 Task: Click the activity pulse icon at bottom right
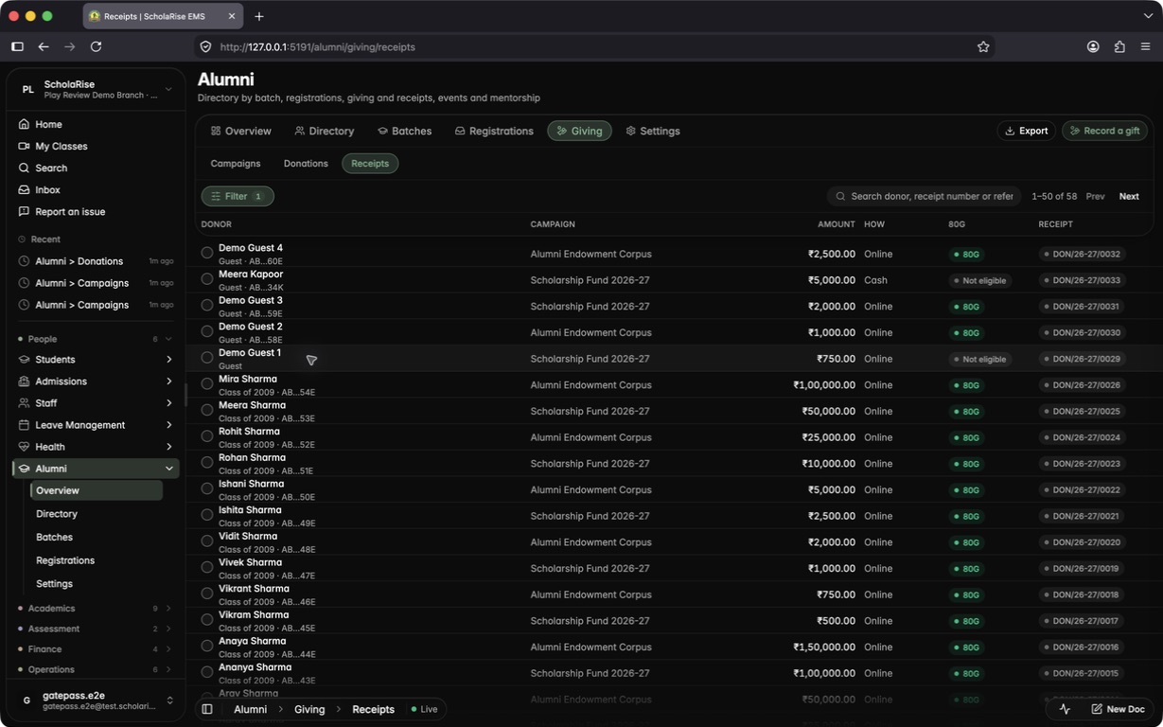1065,709
